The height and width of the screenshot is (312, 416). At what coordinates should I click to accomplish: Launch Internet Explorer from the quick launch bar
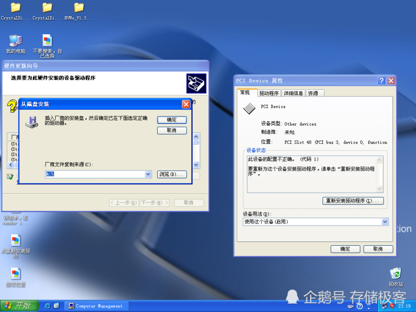(x=47, y=306)
